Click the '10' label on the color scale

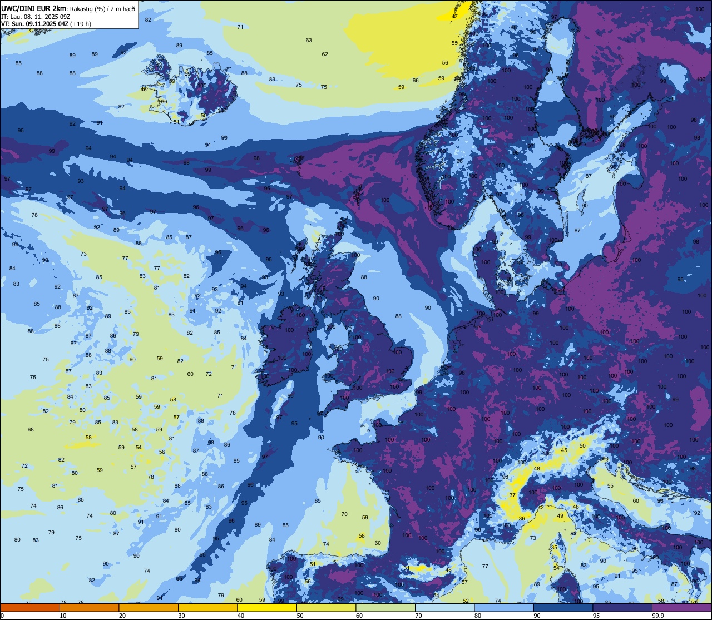pos(63,616)
